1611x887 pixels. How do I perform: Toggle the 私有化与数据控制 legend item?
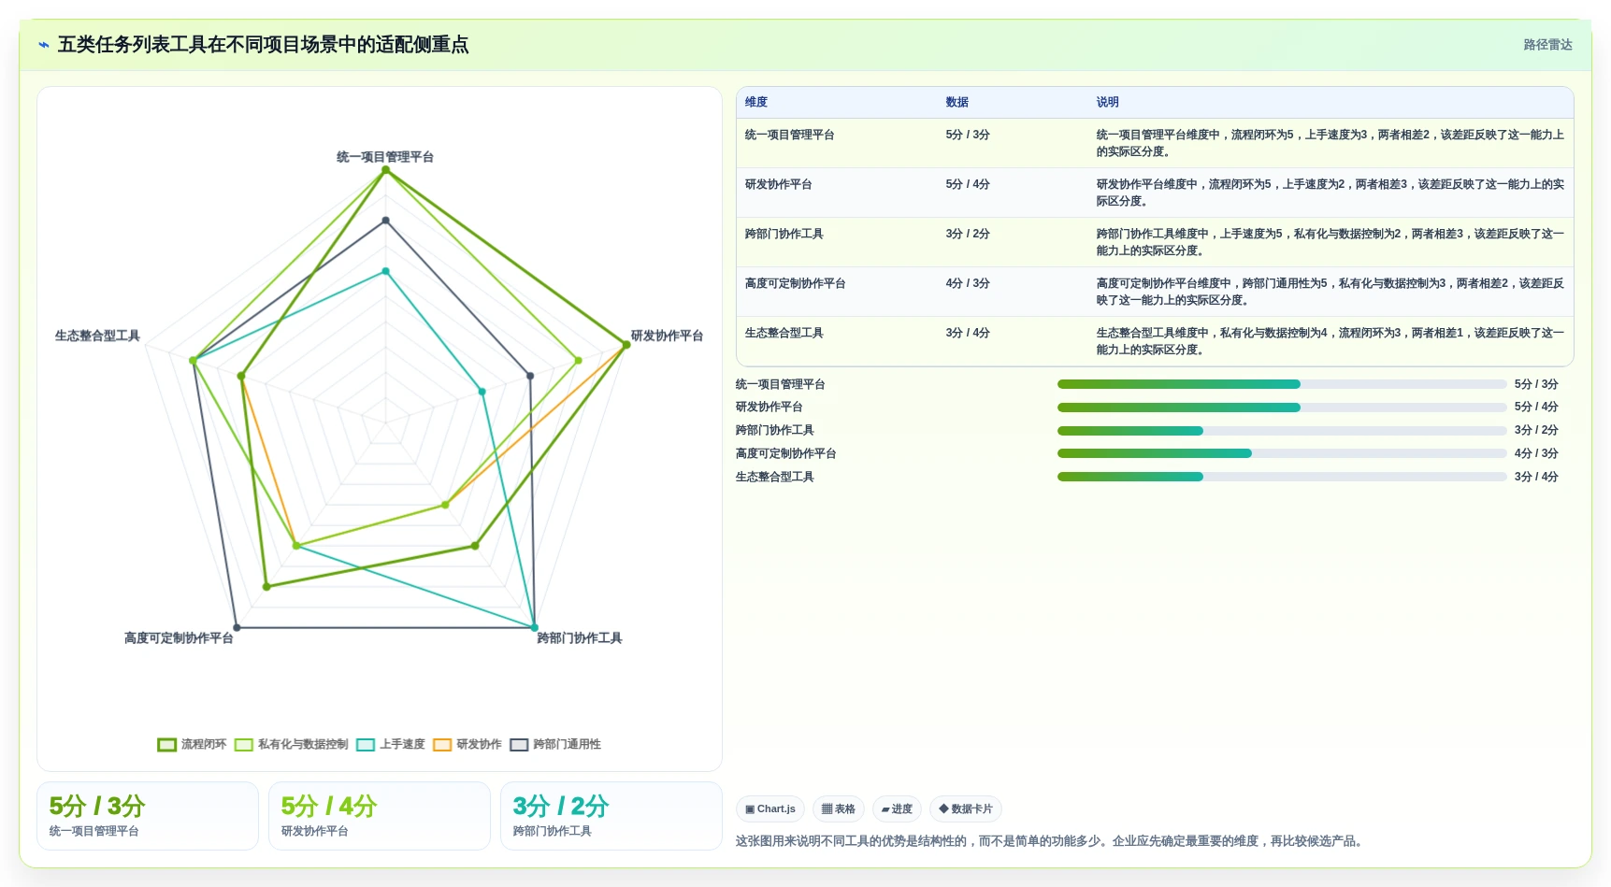(291, 744)
